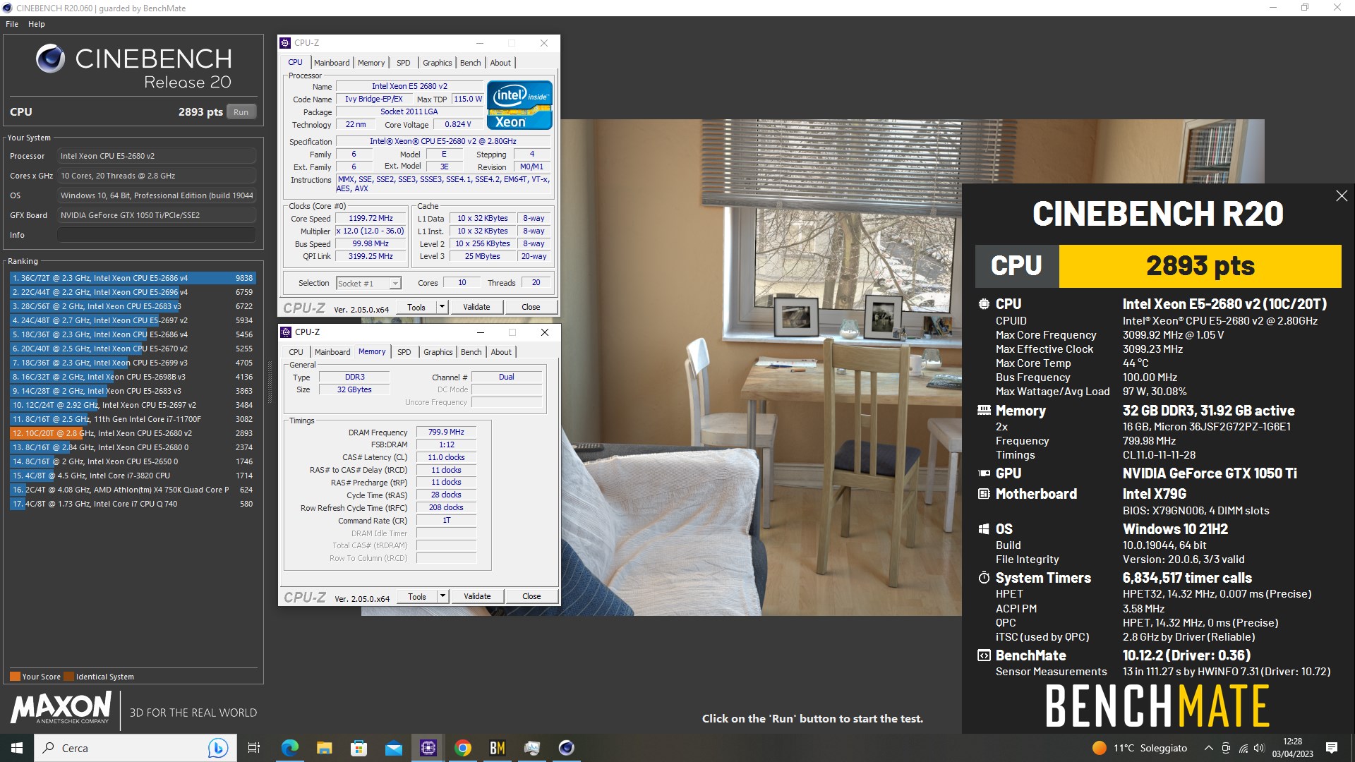The height and width of the screenshot is (762, 1355).
Task: Click Close button in upper CPU-Z
Action: [x=531, y=307]
